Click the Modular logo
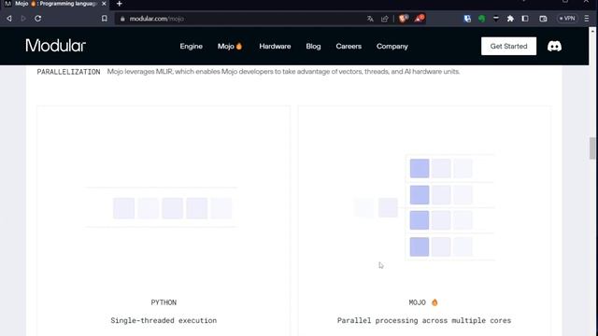598x336 pixels. coord(56,46)
